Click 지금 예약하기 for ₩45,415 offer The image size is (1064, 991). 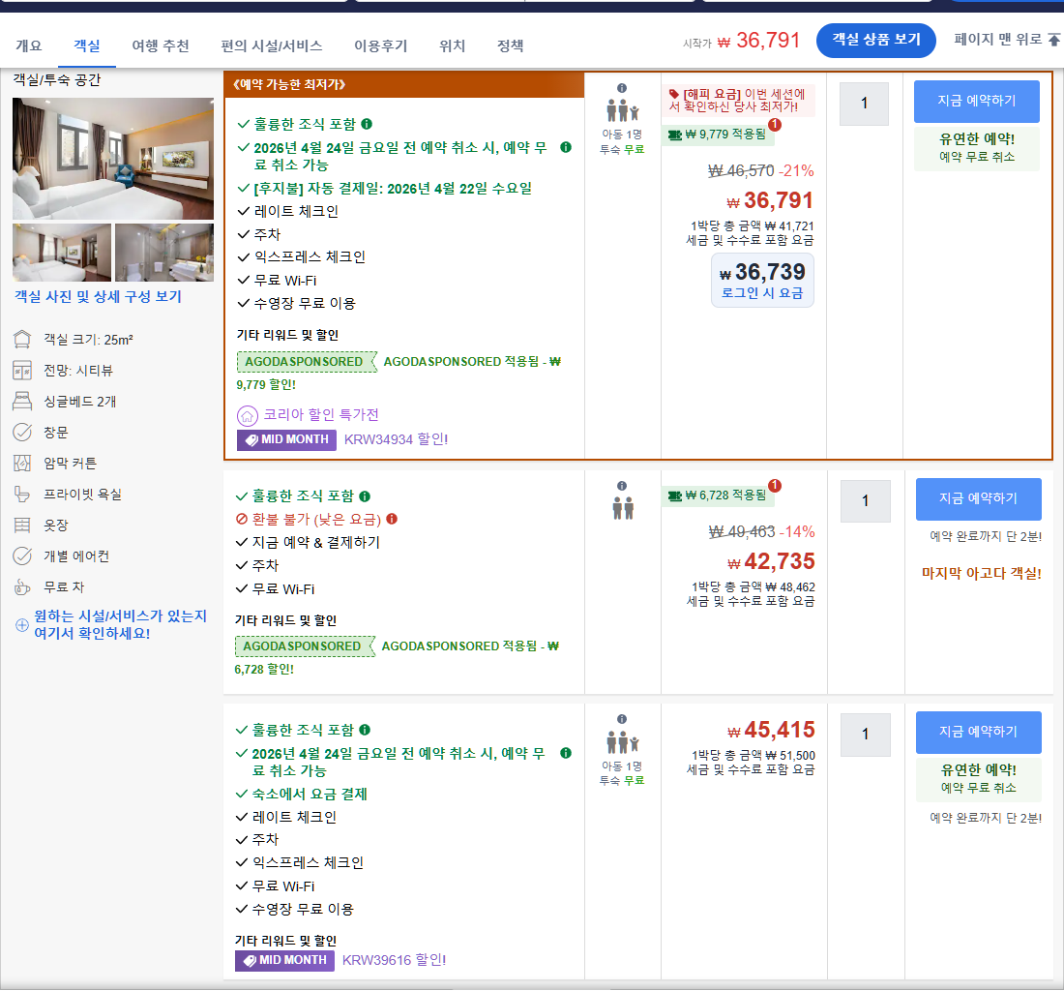click(x=978, y=733)
